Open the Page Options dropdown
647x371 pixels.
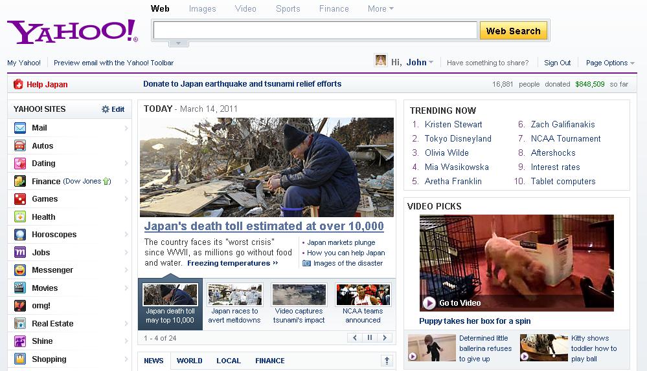point(610,63)
